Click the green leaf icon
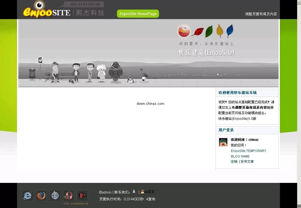The image size is (301, 208). point(209,31)
